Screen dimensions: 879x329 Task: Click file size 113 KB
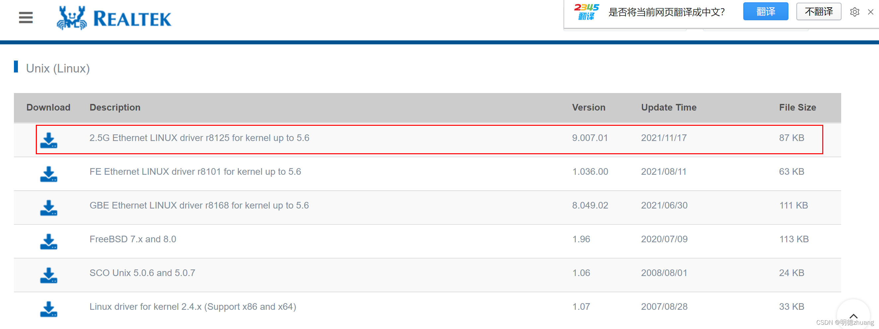tap(794, 239)
